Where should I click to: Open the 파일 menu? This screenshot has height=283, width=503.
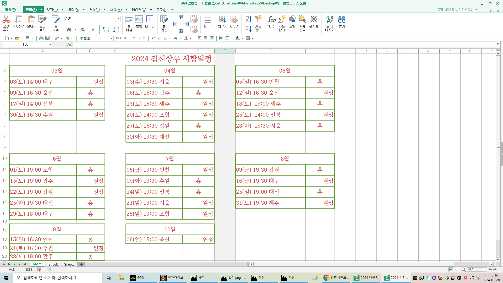[x=10, y=10]
